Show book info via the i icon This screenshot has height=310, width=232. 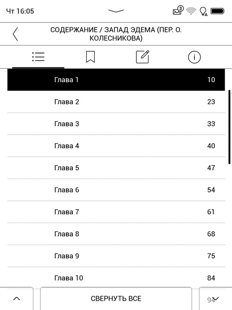tap(194, 57)
